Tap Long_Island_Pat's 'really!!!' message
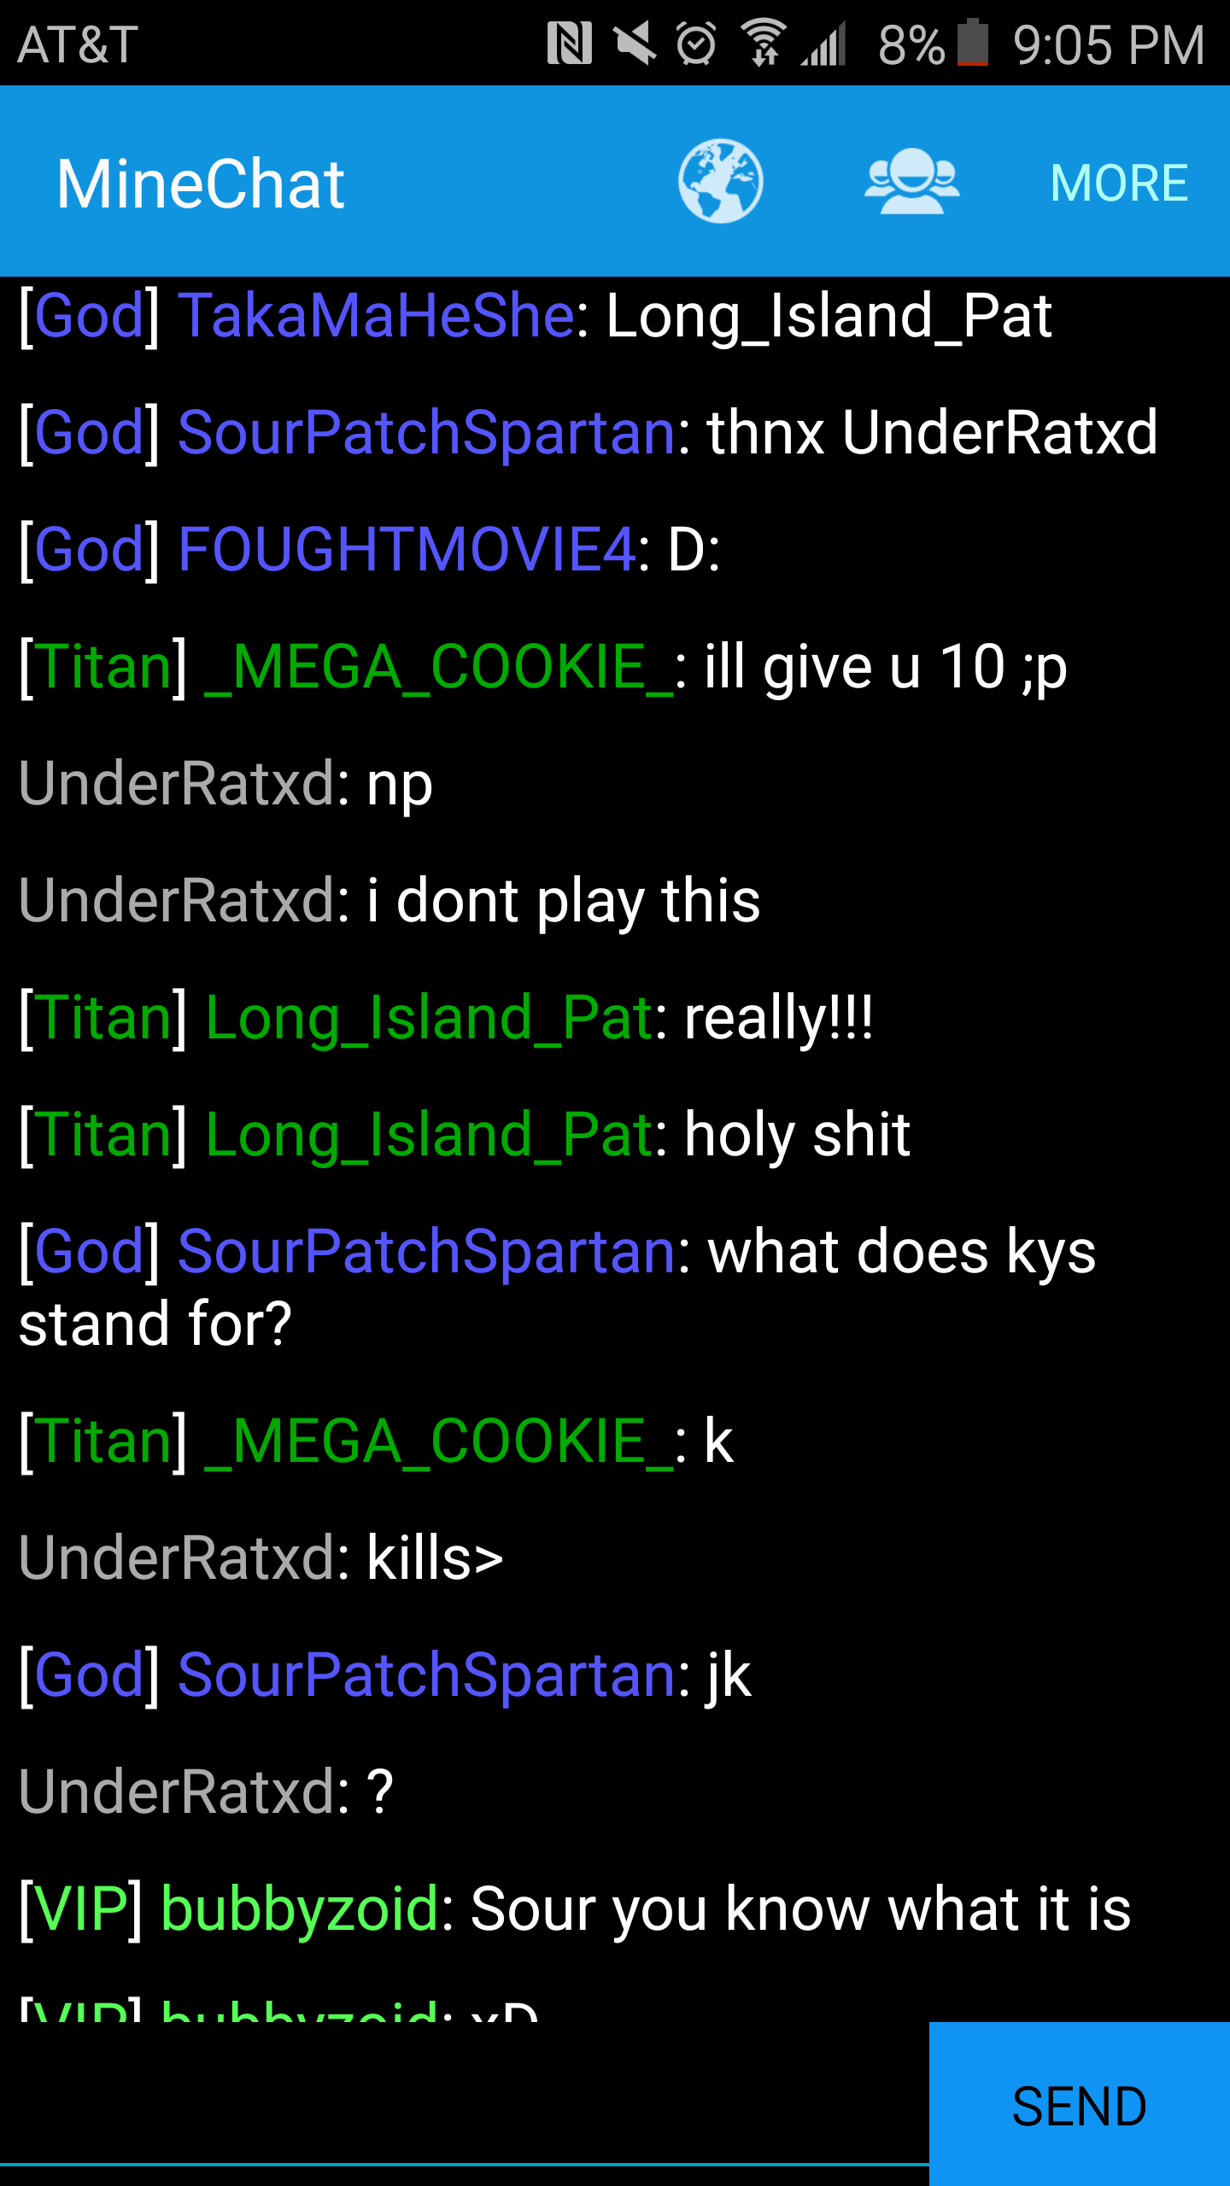This screenshot has width=1230, height=2186. 779,1018
